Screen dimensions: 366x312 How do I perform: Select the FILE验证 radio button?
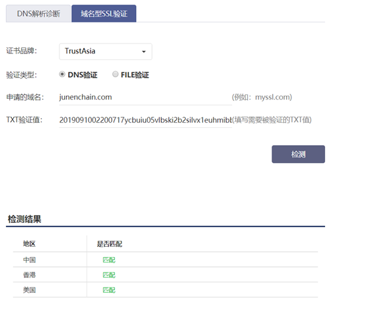tap(116, 75)
